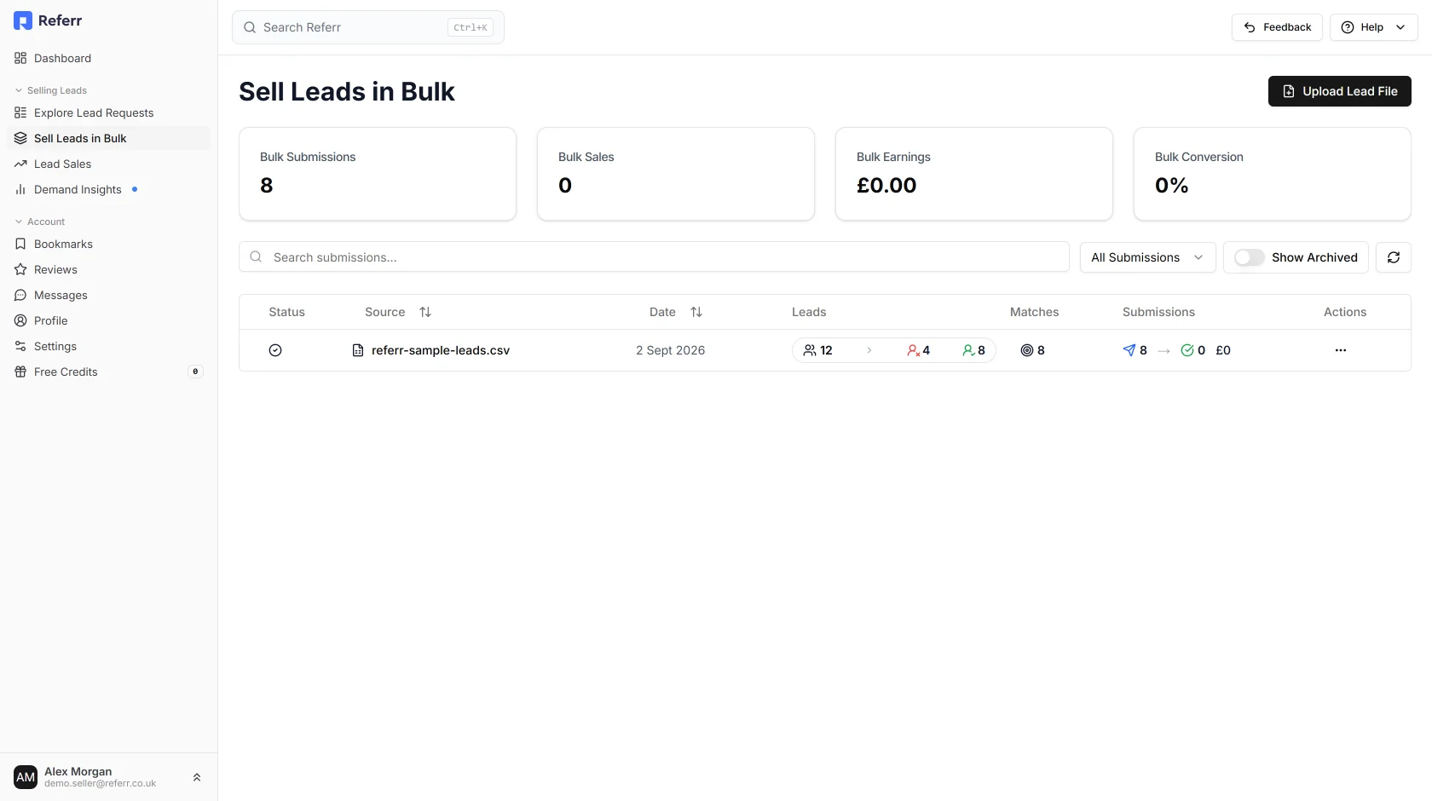This screenshot has width=1432, height=801.
Task: Open Explore Lead Requests
Action: click(x=108, y=112)
